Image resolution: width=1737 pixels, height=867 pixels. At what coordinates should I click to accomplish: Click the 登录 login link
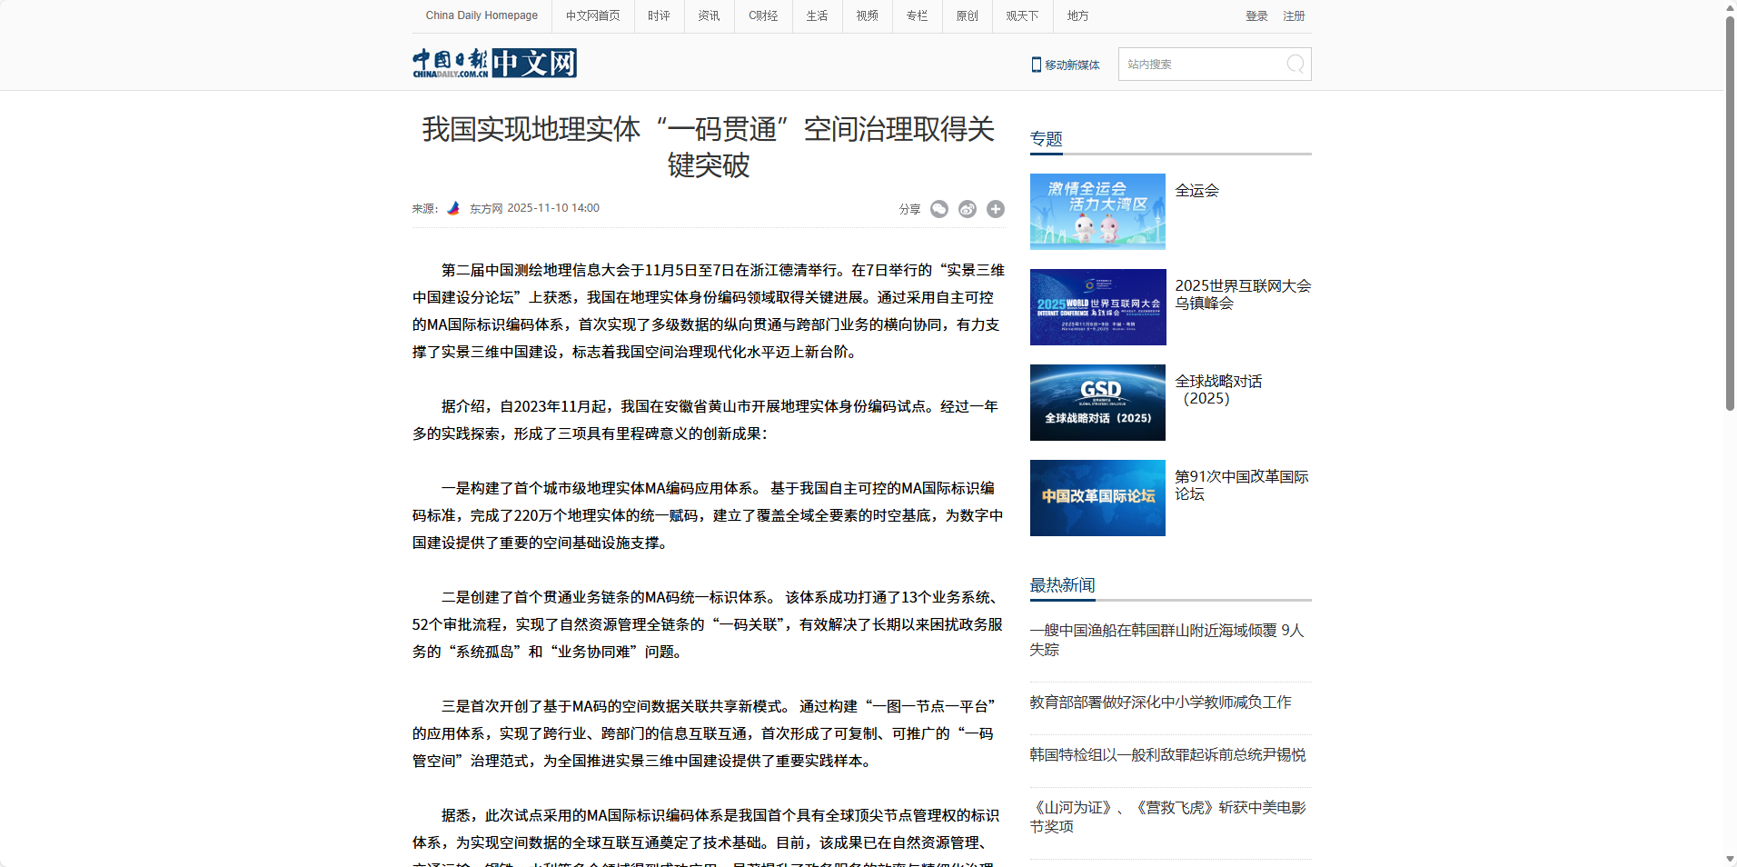1256,15
